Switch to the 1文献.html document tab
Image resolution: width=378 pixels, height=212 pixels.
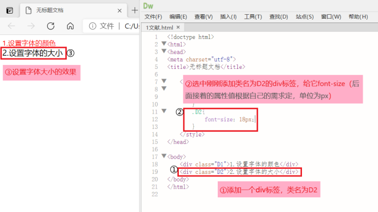(x=159, y=27)
